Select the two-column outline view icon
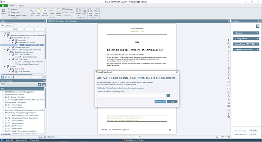This screenshot has width=262, height=142. 6,77
